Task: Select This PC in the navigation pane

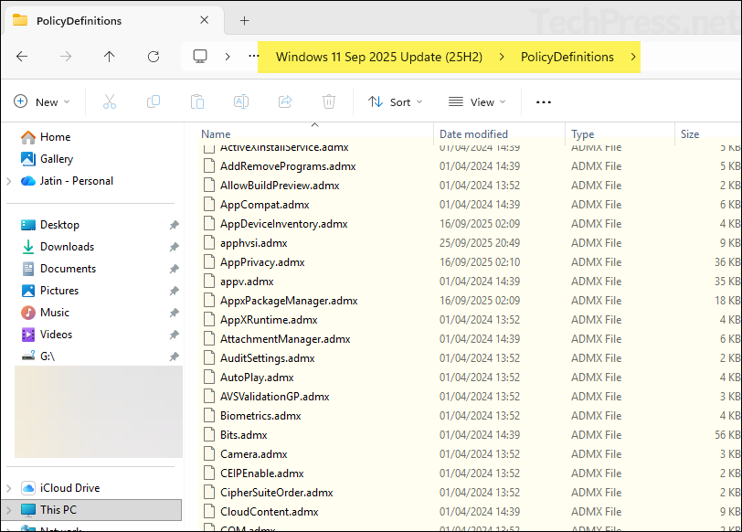Action: [55, 509]
